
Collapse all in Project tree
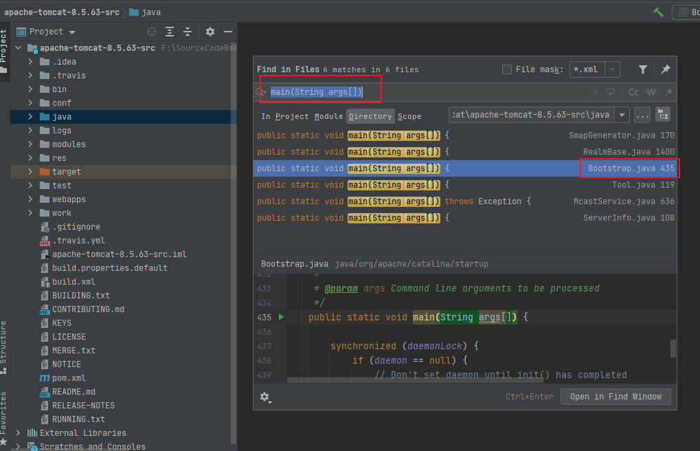(188, 32)
